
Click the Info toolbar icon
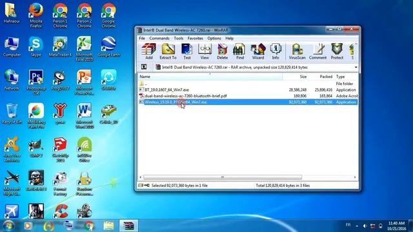coord(276,52)
